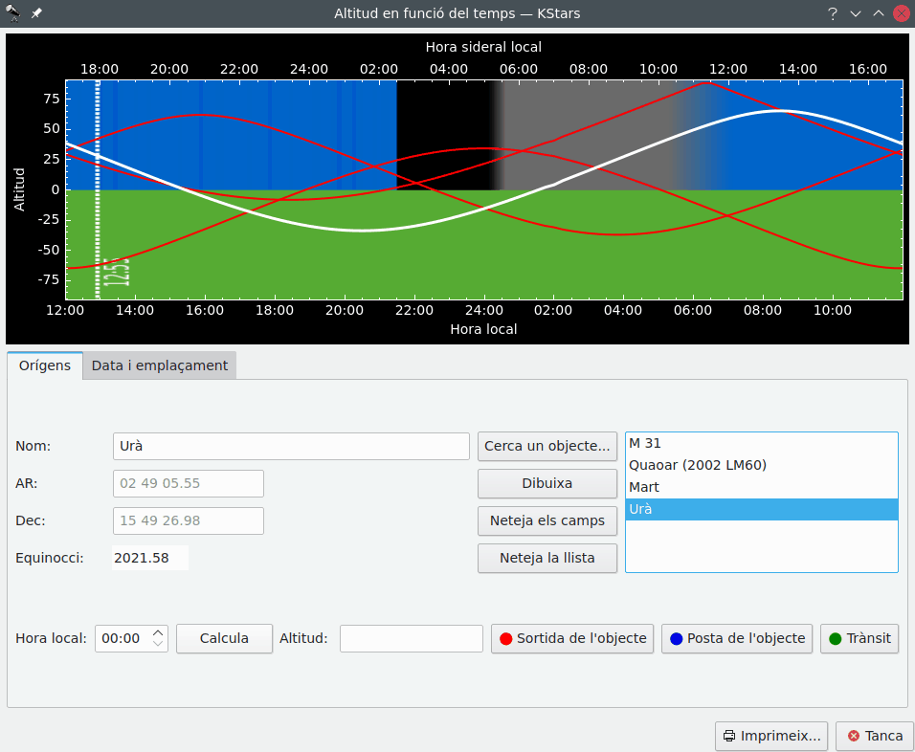This screenshot has width=915, height=752.
Task: Select the Orígens tab
Action: (45, 365)
